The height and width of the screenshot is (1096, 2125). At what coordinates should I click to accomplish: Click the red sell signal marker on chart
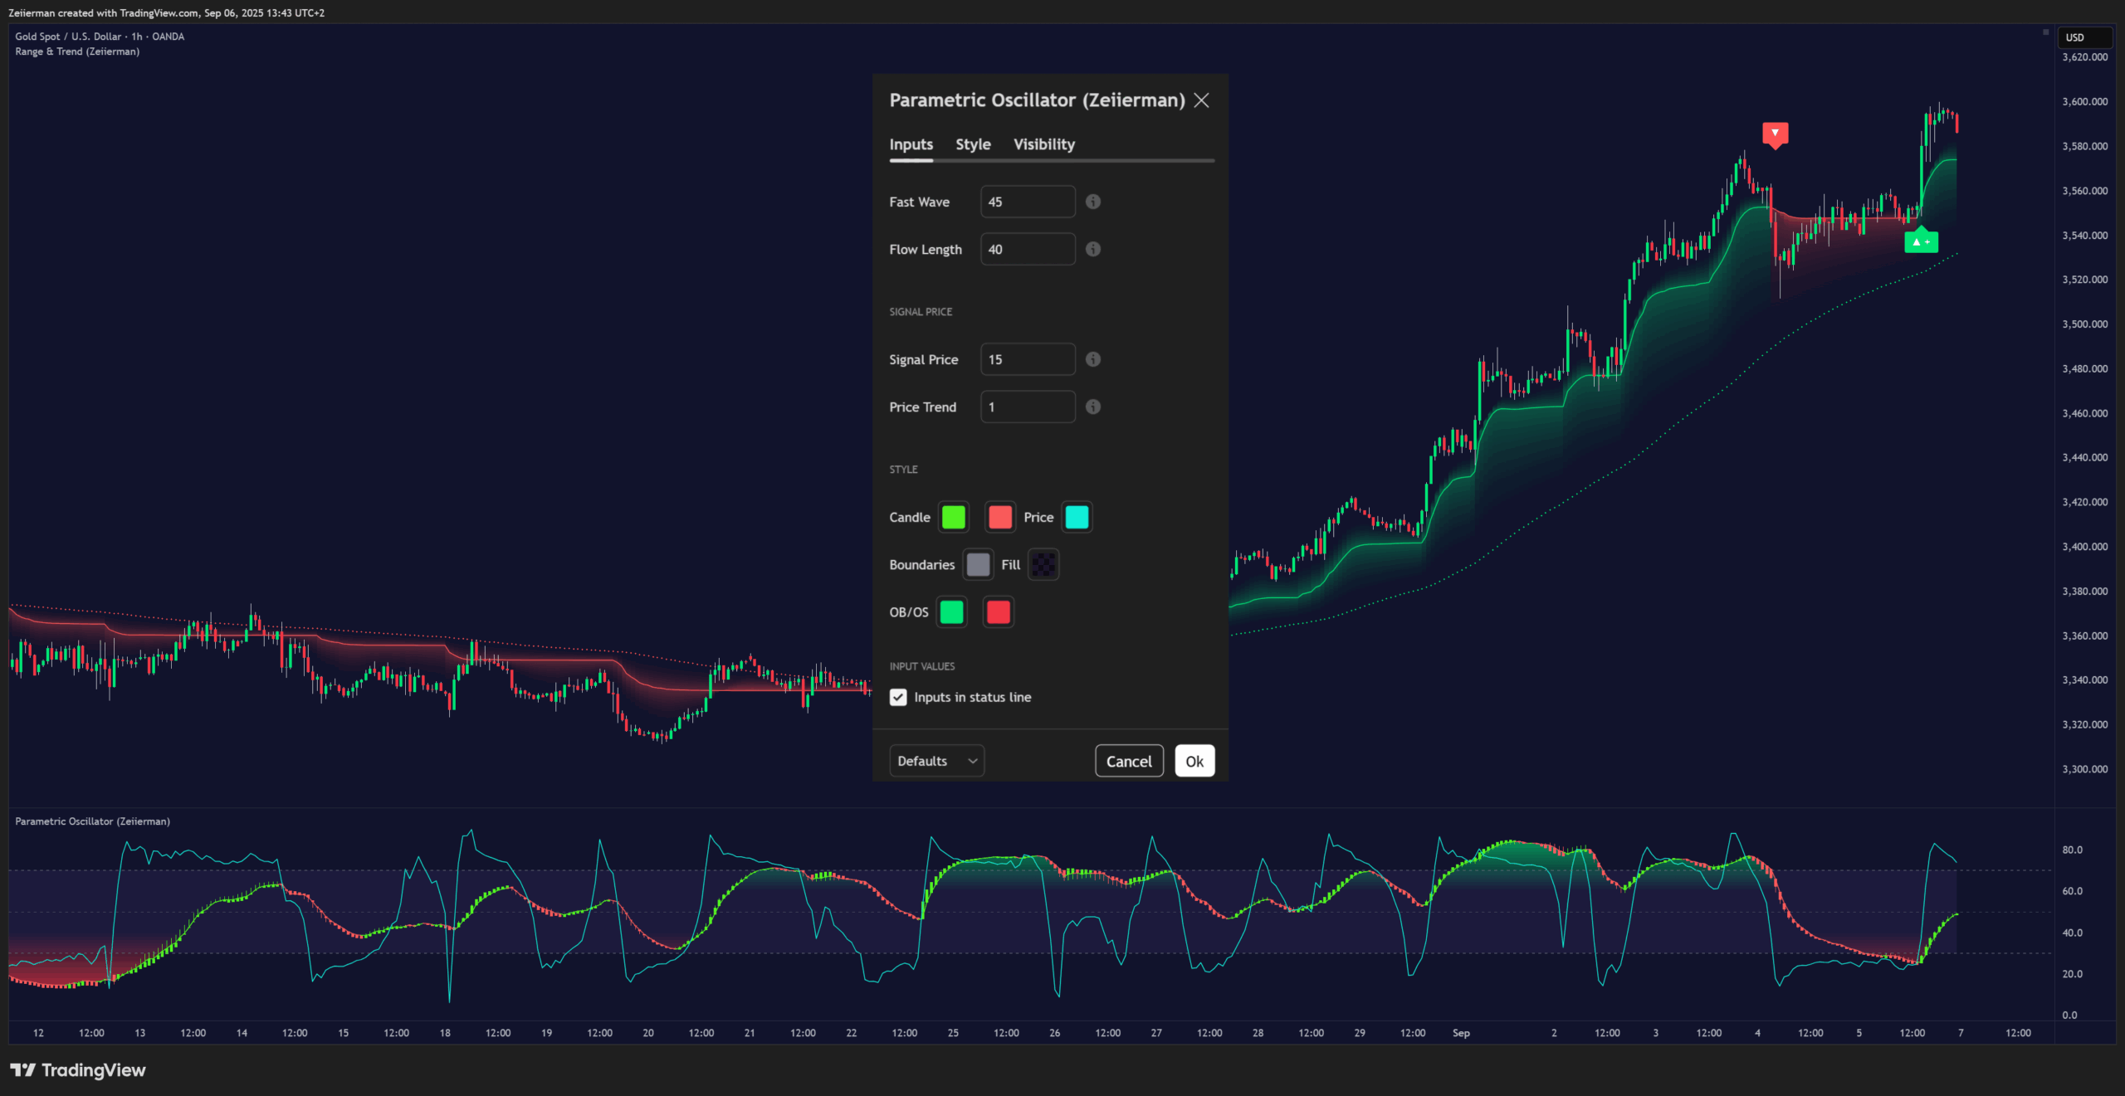1775,134
